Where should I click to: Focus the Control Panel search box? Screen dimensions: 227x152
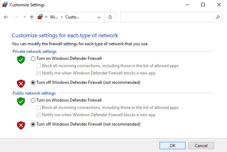click(x=171, y=17)
